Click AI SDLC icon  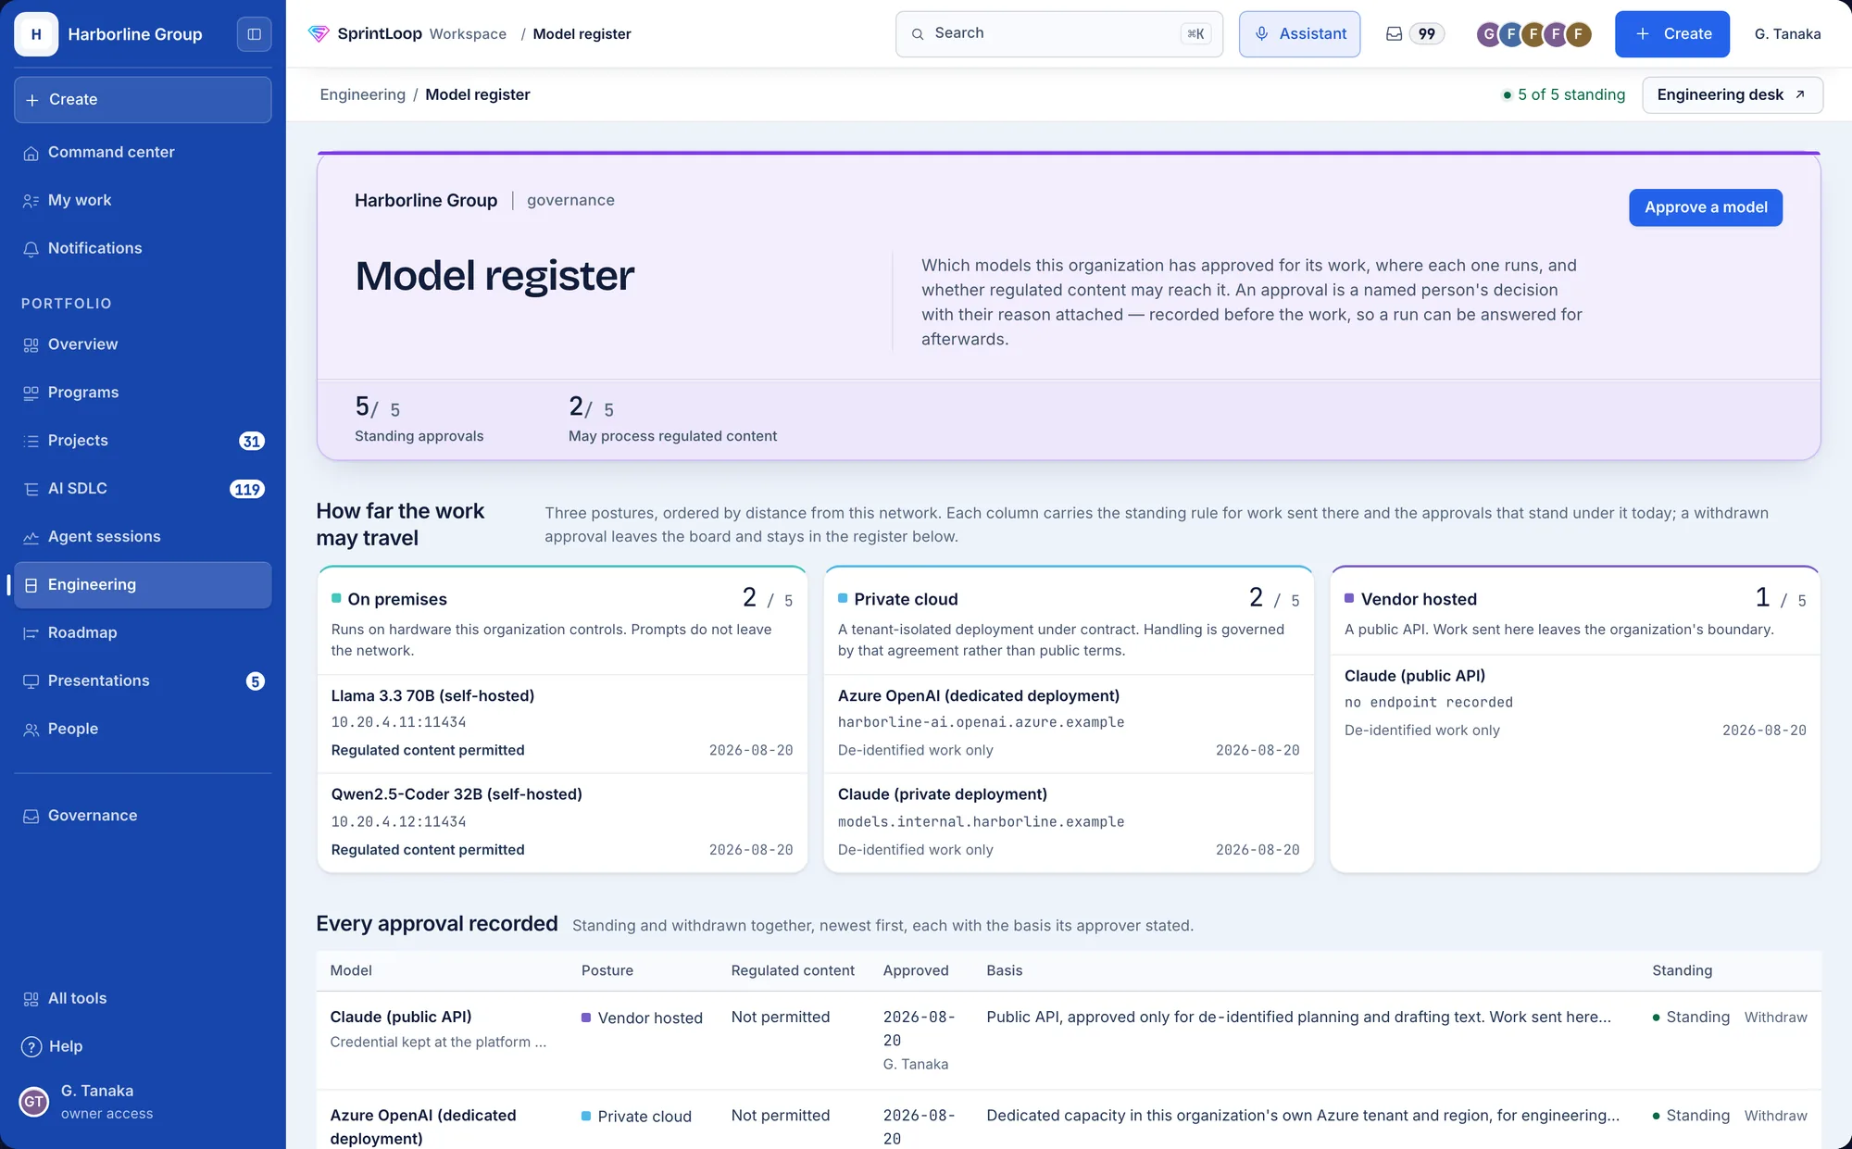[x=31, y=490]
